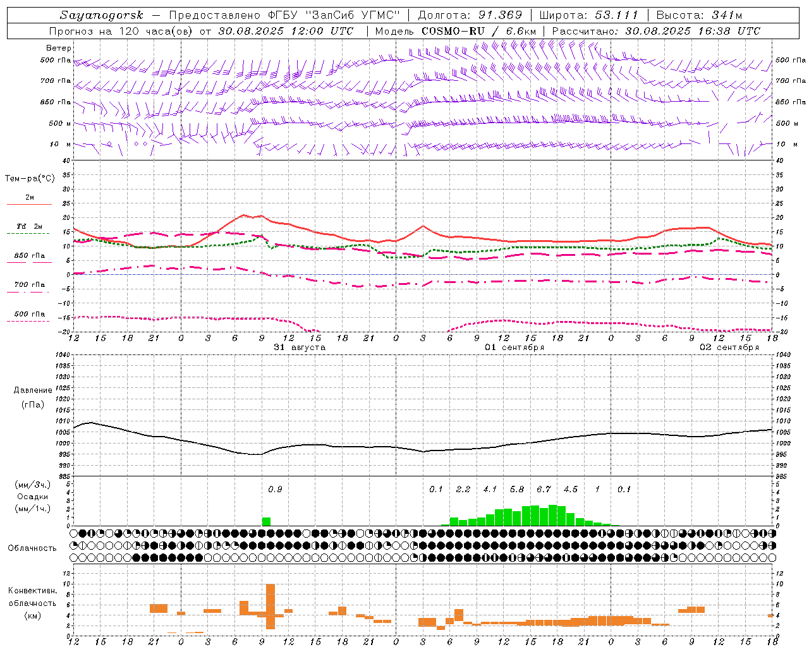
Task: Click the (мм/1ч.) precipitation unit label
Action: click(33, 509)
